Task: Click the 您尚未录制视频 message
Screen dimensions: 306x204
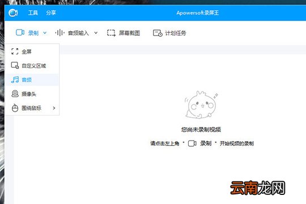Action: tap(201, 129)
